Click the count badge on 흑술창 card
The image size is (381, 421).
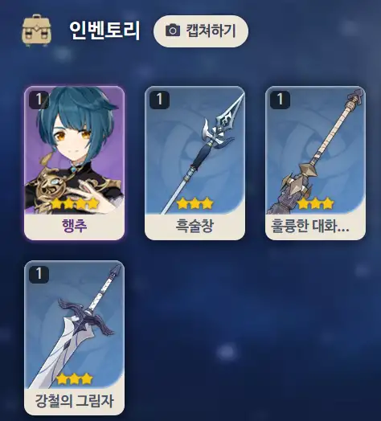pyautogui.click(x=159, y=100)
